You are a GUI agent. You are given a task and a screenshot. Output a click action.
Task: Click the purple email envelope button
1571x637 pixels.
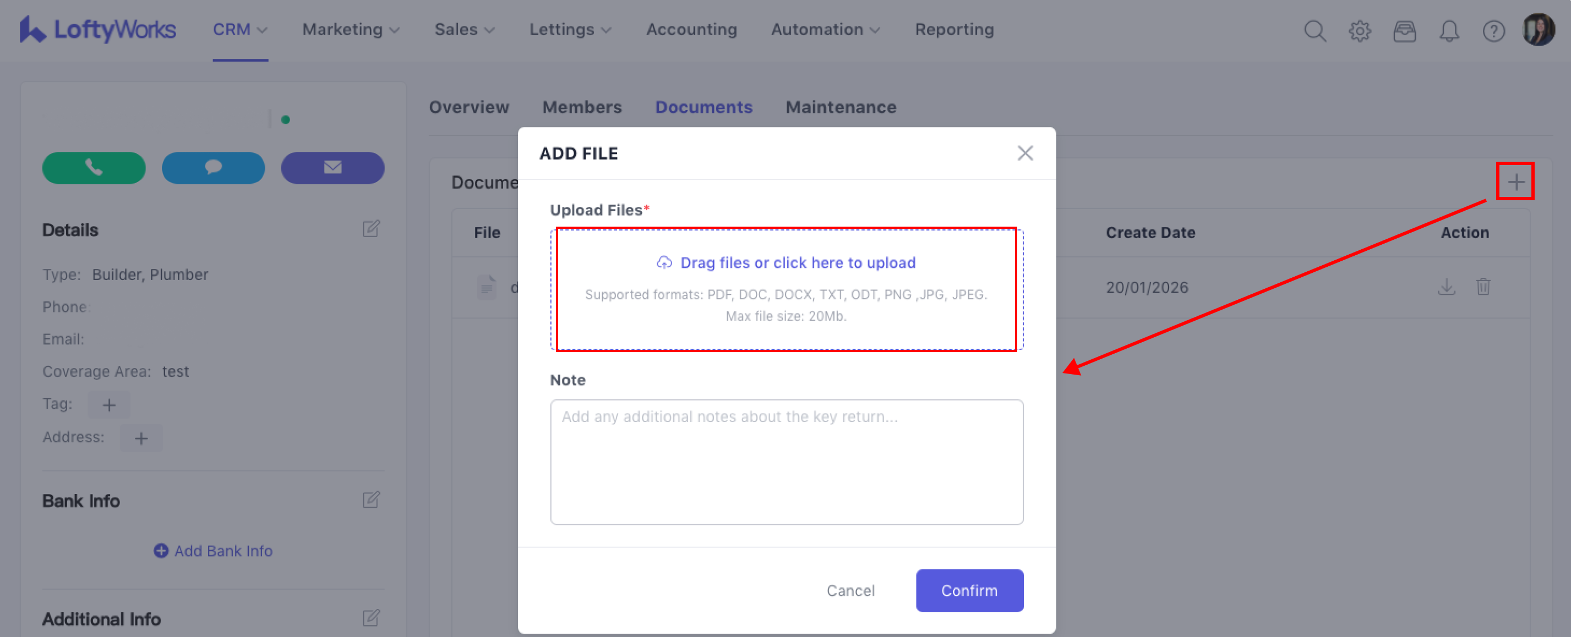(332, 168)
